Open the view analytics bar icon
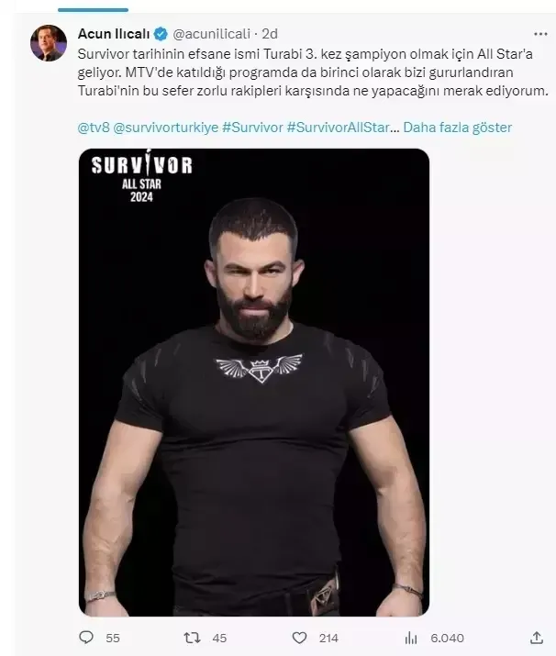 411,638
